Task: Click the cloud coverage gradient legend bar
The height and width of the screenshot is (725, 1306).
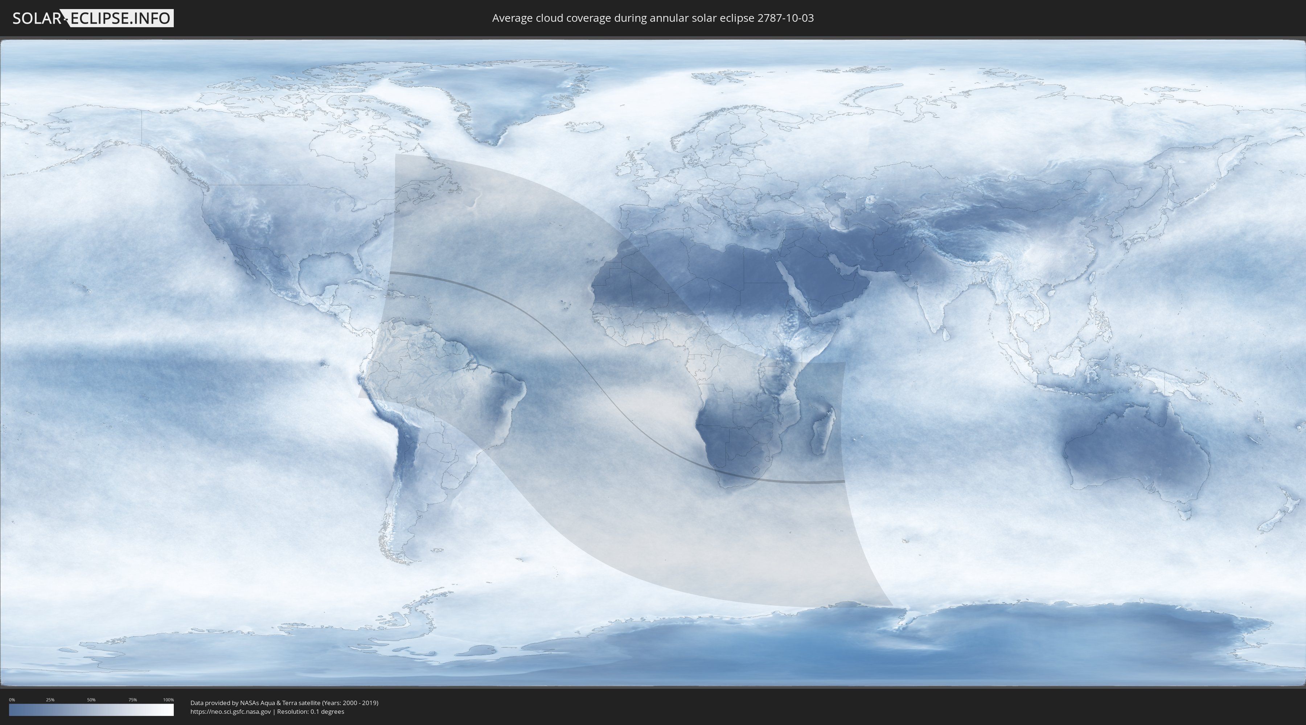Action: (x=91, y=710)
